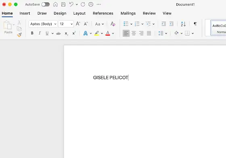Image resolution: width=226 pixels, height=158 pixels.
Task: Create a multilevel list
Action: [149, 24]
